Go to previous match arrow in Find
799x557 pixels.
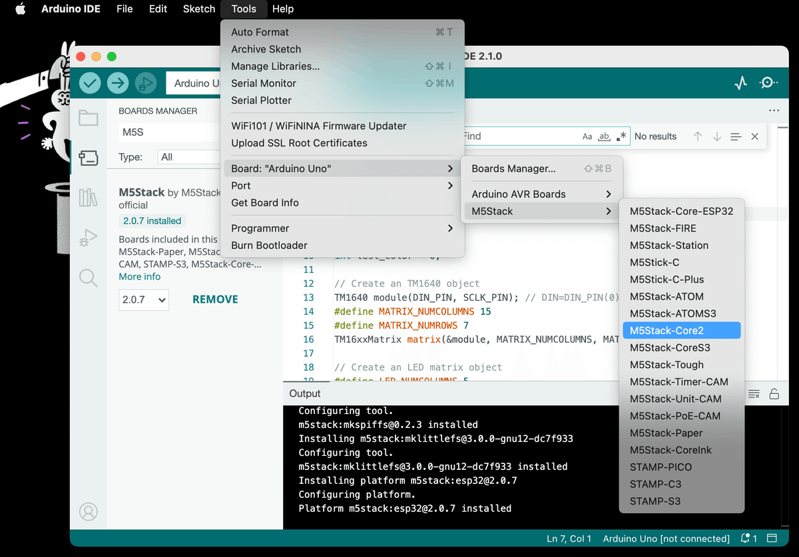point(698,136)
